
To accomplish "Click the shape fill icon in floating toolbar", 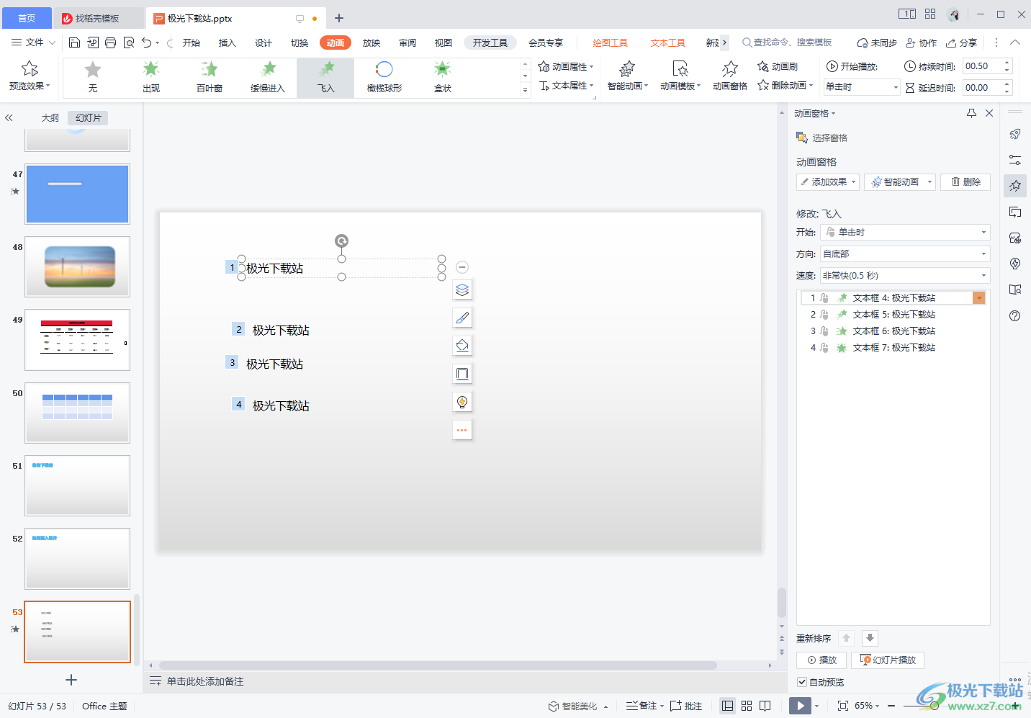I will (462, 346).
